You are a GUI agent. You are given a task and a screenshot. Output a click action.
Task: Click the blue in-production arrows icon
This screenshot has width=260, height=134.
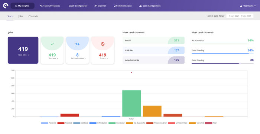click(77, 44)
